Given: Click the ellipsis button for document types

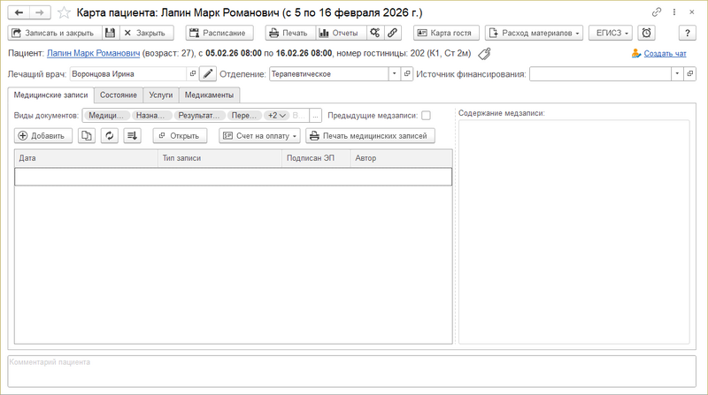Looking at the screenshot, I should point(315,116).
